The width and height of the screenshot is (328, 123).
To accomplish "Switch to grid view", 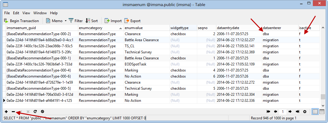I will (x=315, y=111).
